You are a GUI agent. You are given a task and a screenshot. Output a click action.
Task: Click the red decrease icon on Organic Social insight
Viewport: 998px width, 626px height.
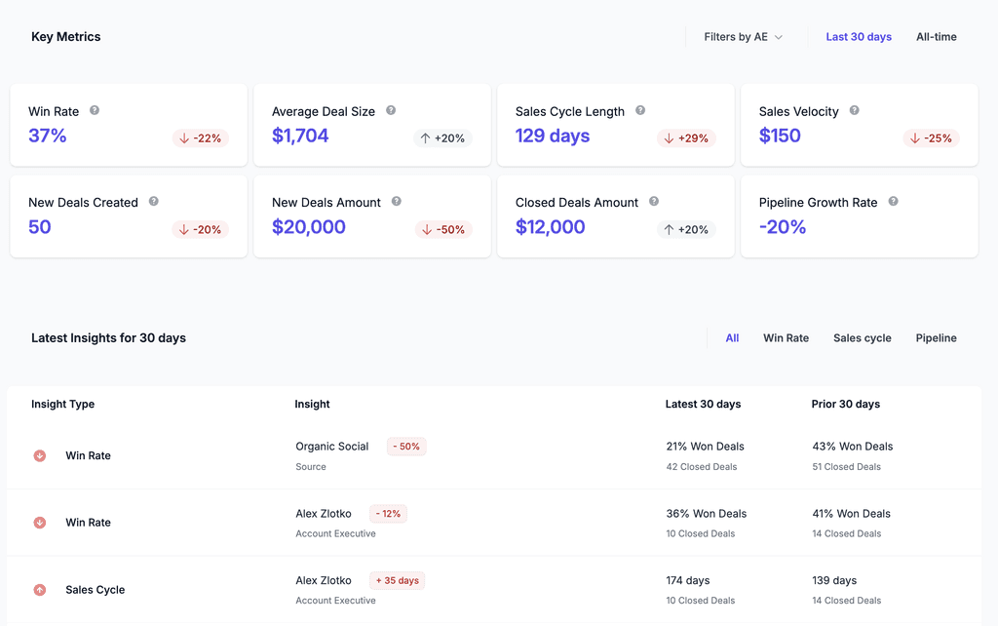pyautogui.click(x=39, y=455)
